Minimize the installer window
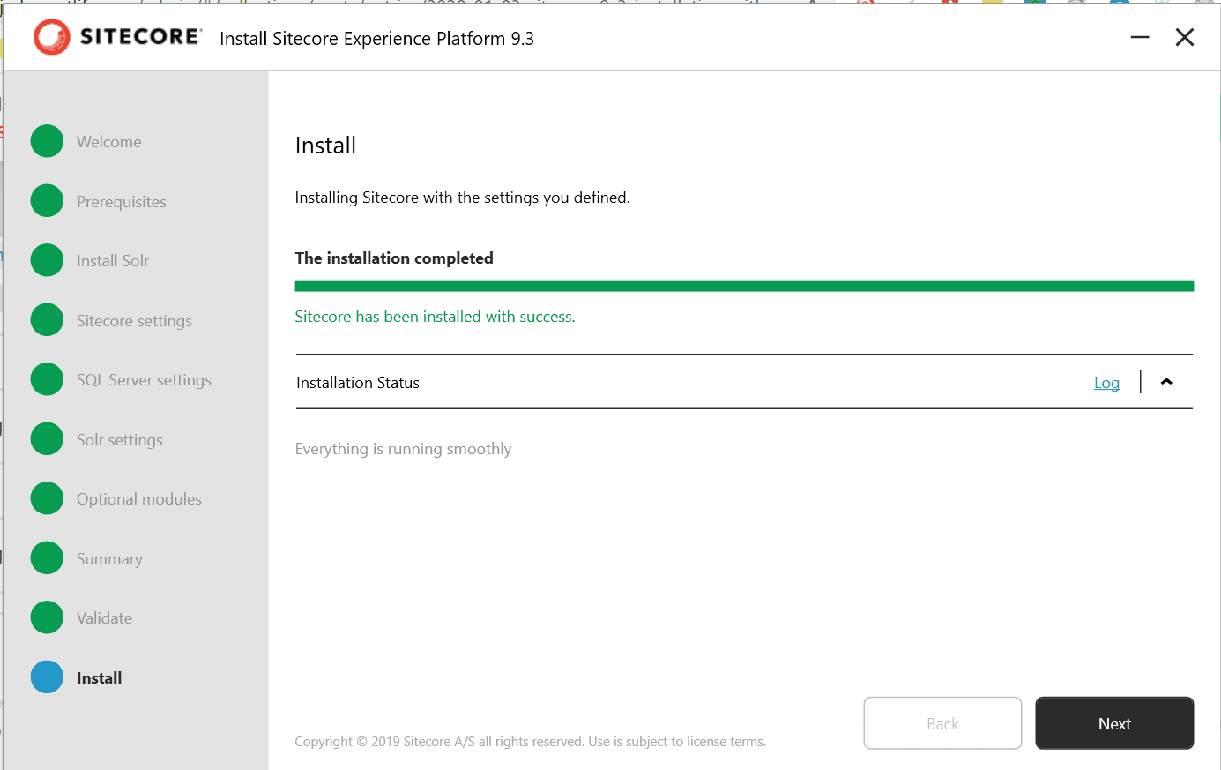This screenshot has height=770, width=1221. tap(1140, 37)
